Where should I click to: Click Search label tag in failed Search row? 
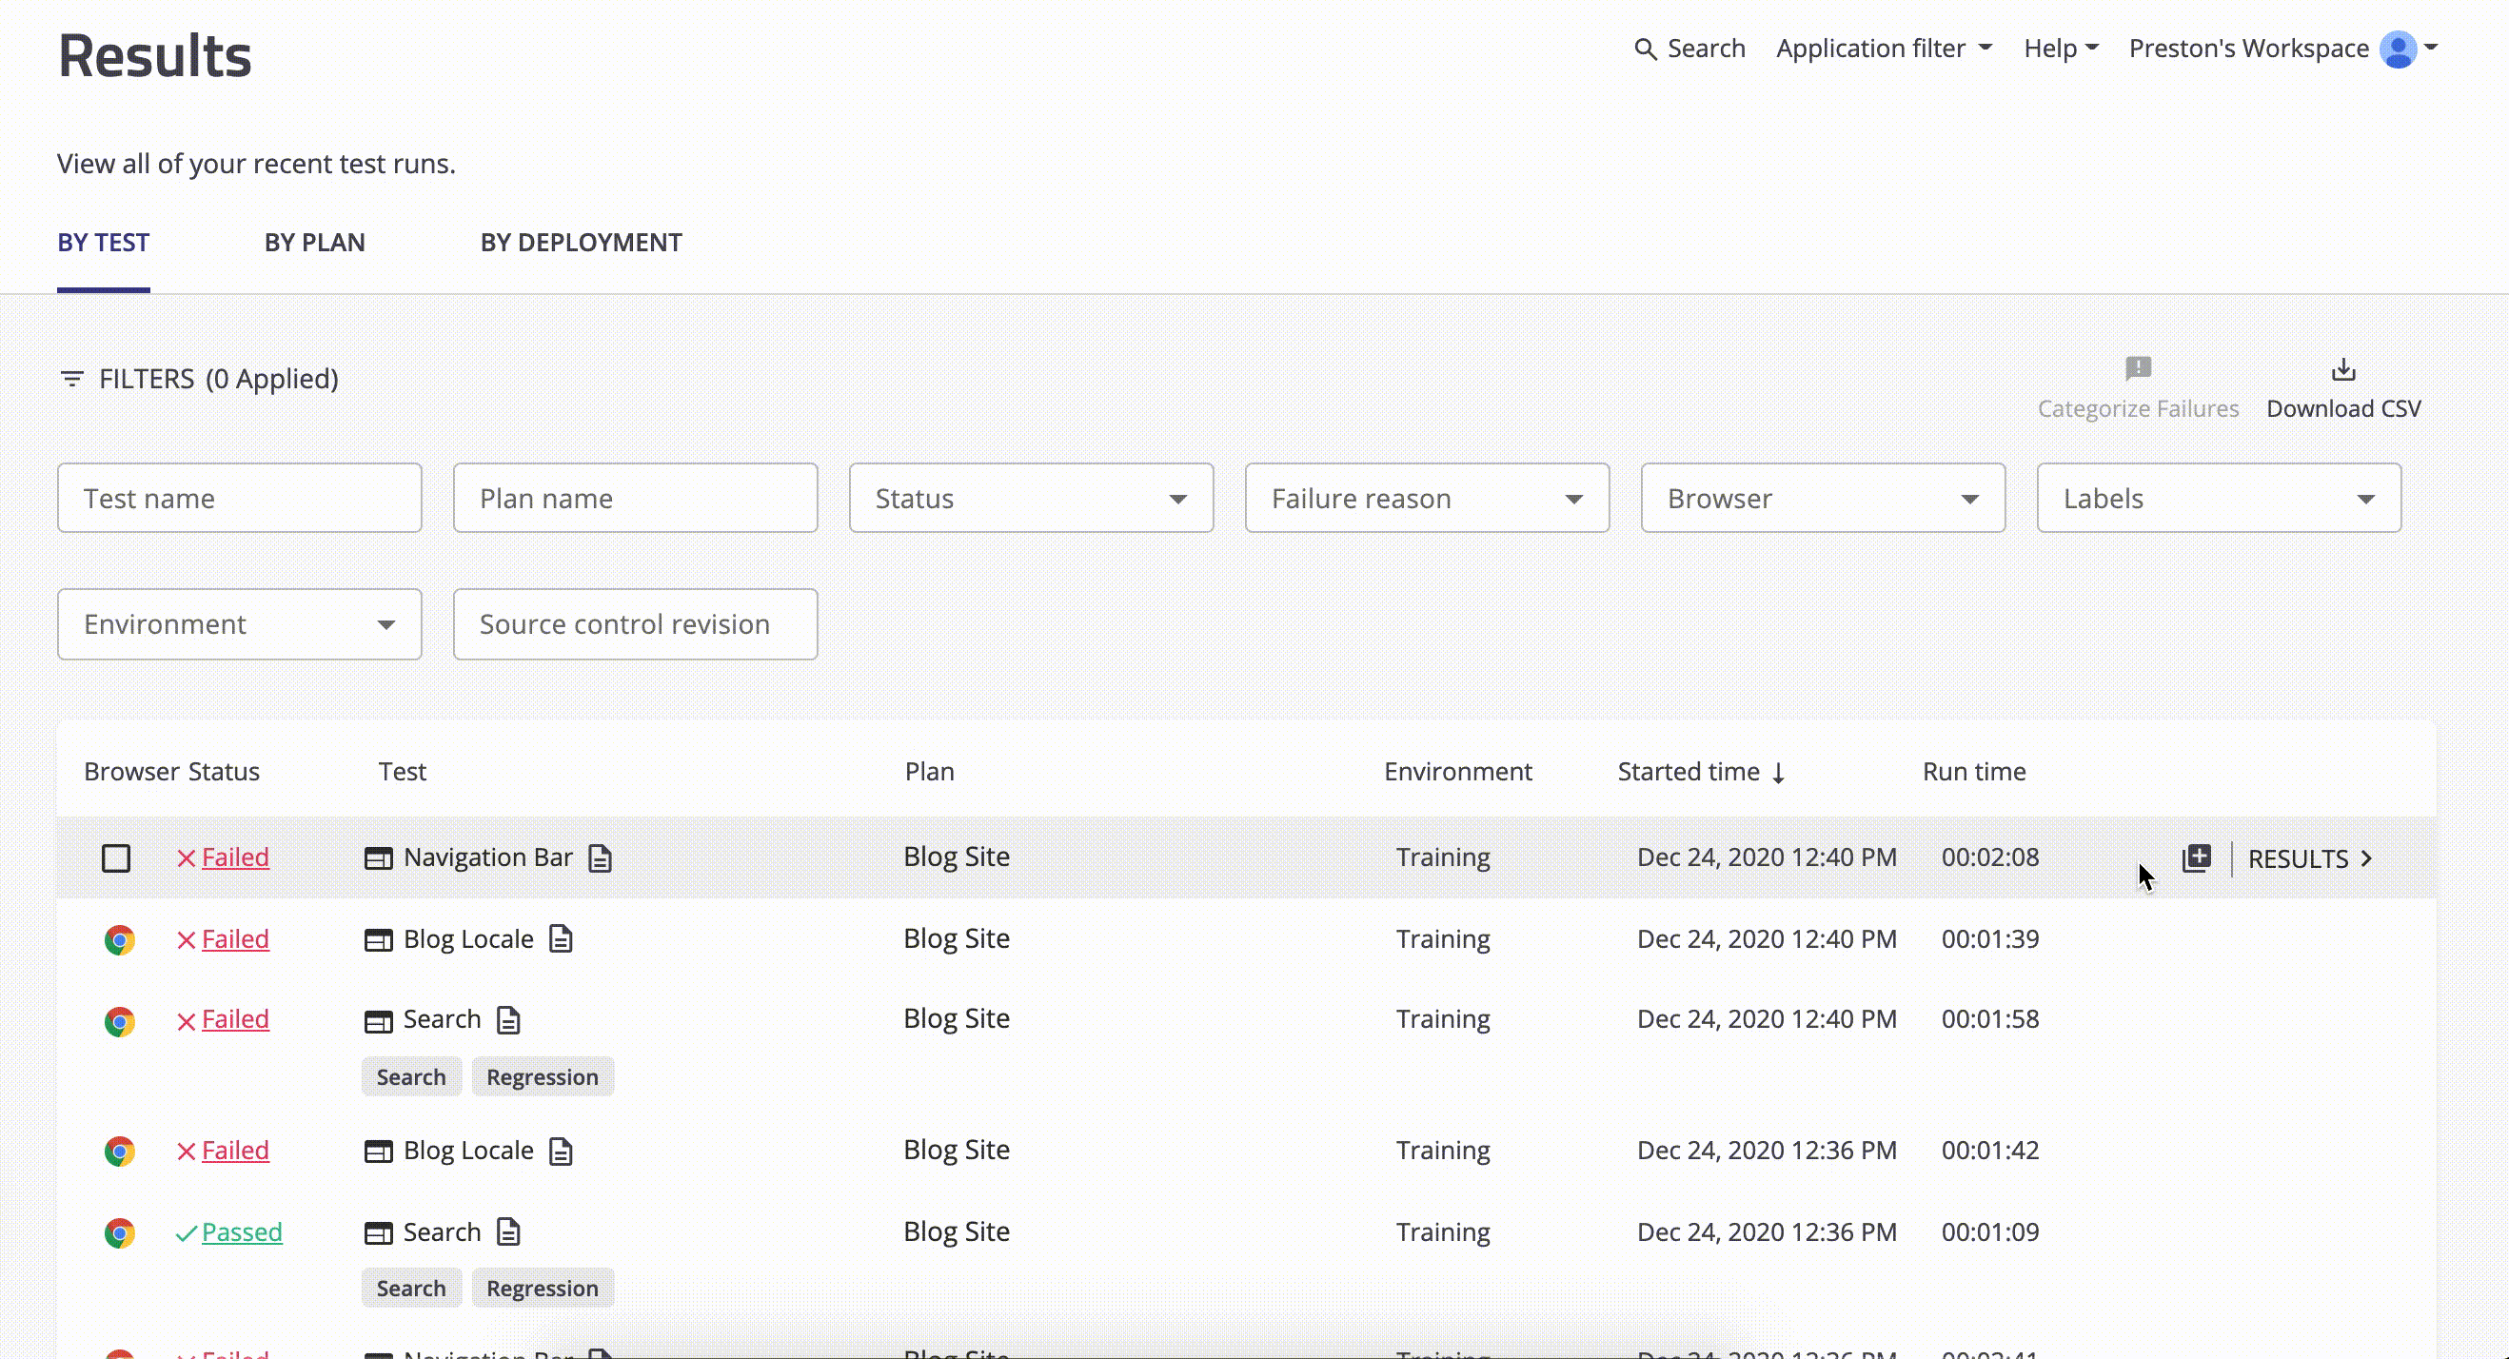click(411, 1076)
